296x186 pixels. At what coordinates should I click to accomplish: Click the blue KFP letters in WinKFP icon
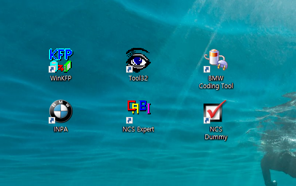click(60, 54)
